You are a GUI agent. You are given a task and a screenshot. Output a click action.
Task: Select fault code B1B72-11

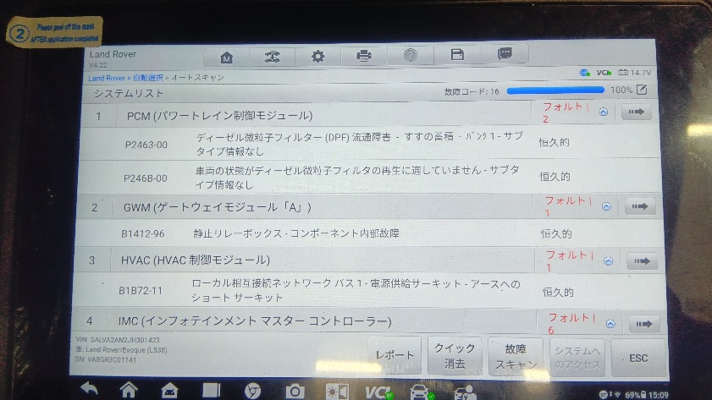coord(141,290)
